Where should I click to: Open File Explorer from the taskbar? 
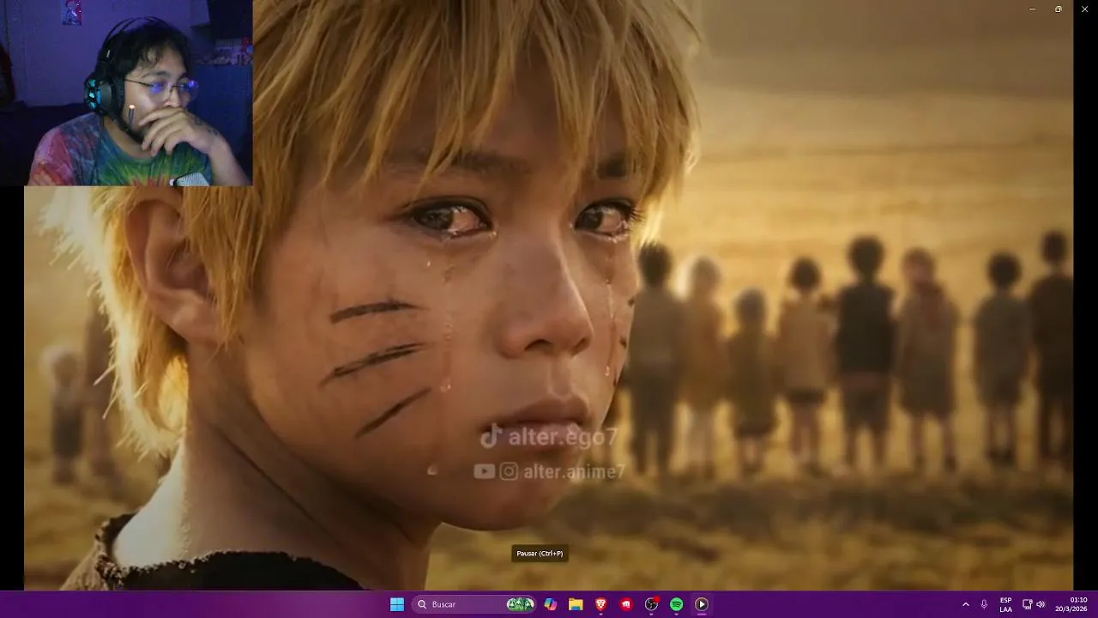click(x=576, y=604)
